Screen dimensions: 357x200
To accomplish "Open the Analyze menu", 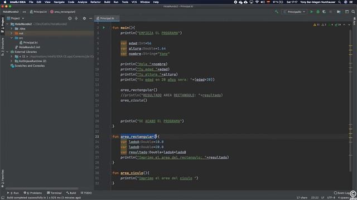I will click(82, 2).
